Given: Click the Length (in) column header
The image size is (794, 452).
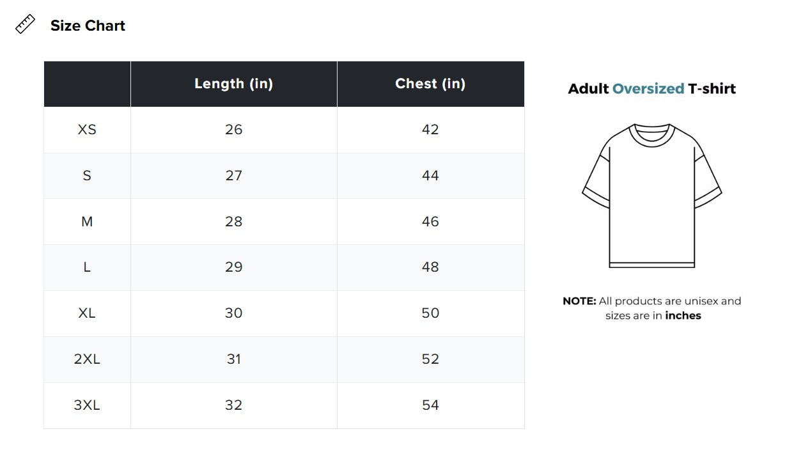Looking at the screenshot, I should point(234,84).
